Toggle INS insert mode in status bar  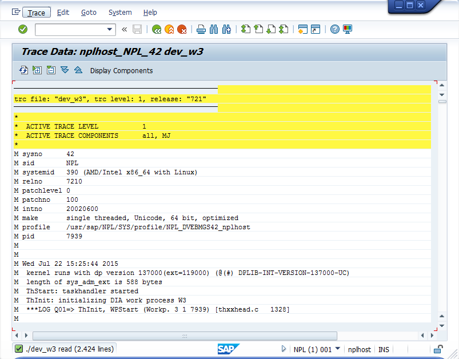[384, 350]
